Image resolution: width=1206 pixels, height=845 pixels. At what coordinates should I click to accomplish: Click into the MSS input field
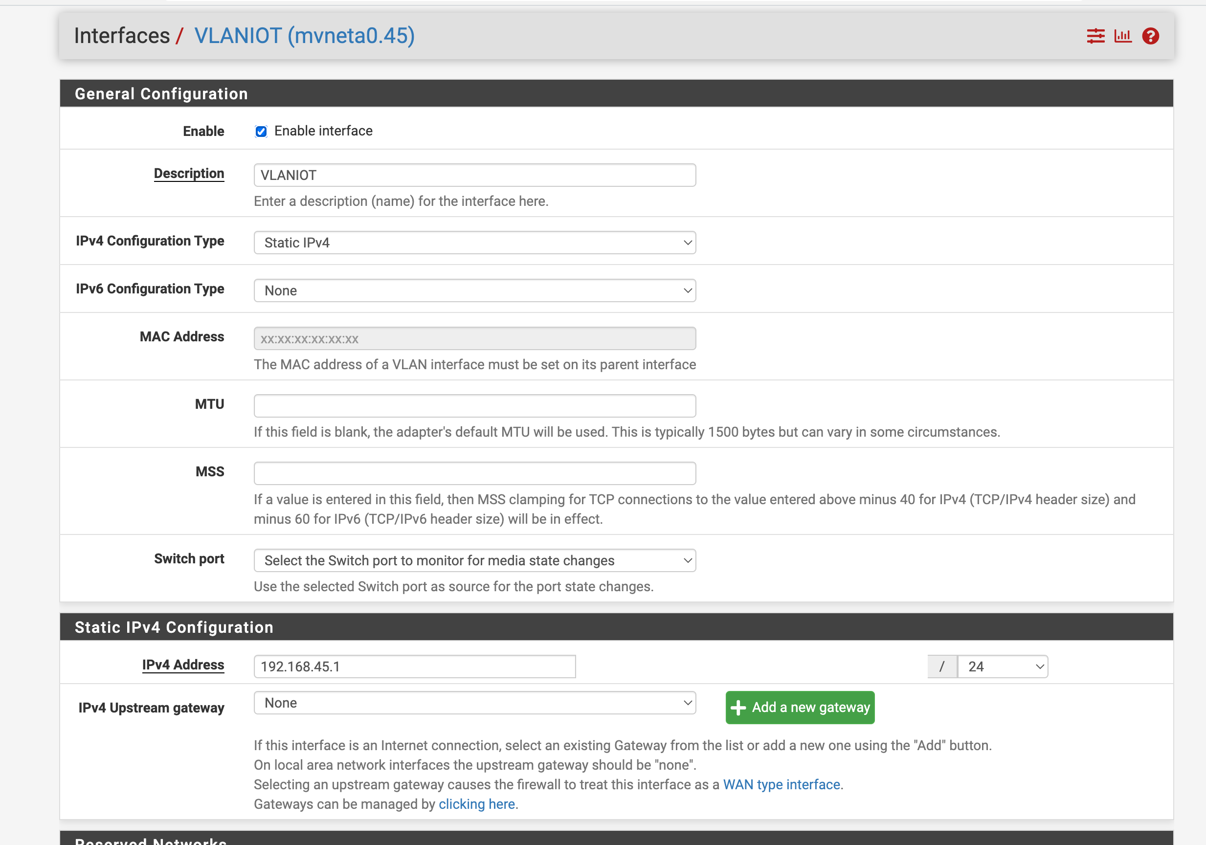tap(474, 473)
